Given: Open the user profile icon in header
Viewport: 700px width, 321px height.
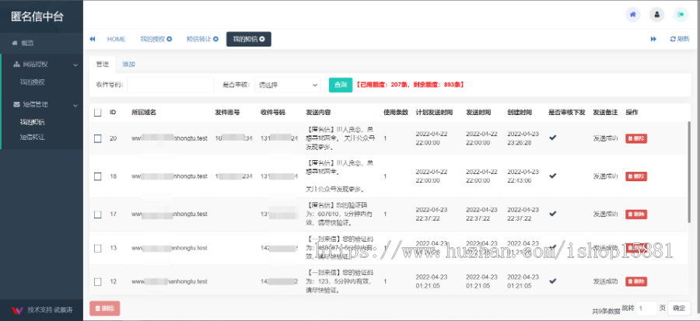Looking at the screenshot, I should (657, 14).
